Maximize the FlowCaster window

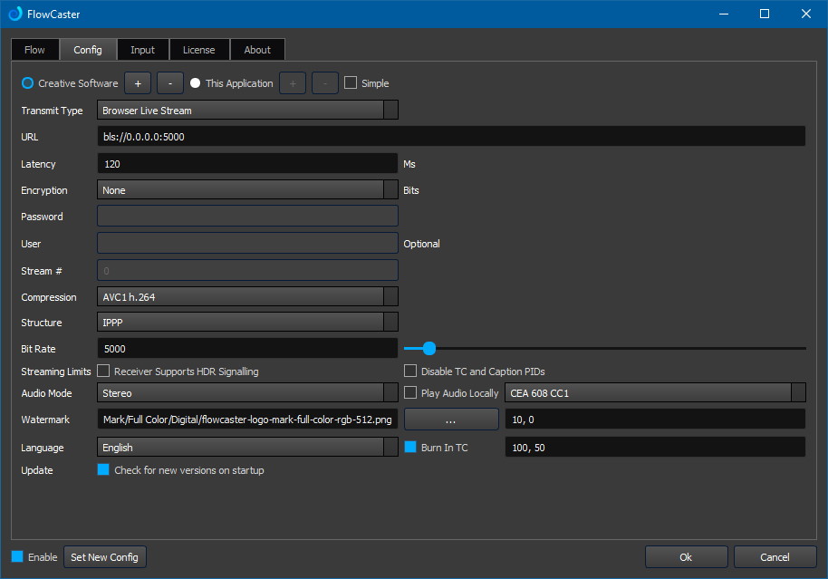pyautogui.click(x=765, y=14)
